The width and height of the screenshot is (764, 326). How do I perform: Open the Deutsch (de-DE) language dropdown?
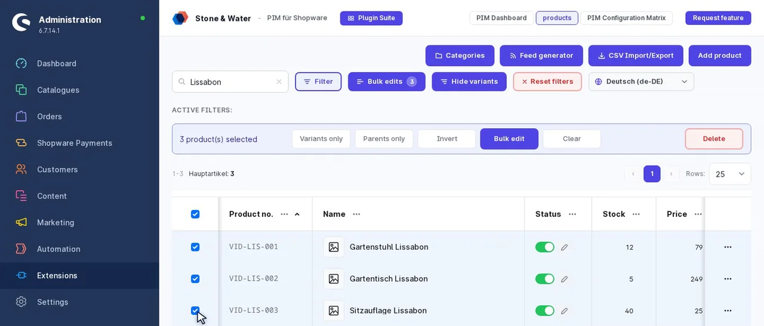(641, 82)
